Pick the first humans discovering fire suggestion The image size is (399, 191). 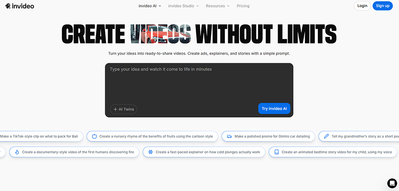click(74, 152)
